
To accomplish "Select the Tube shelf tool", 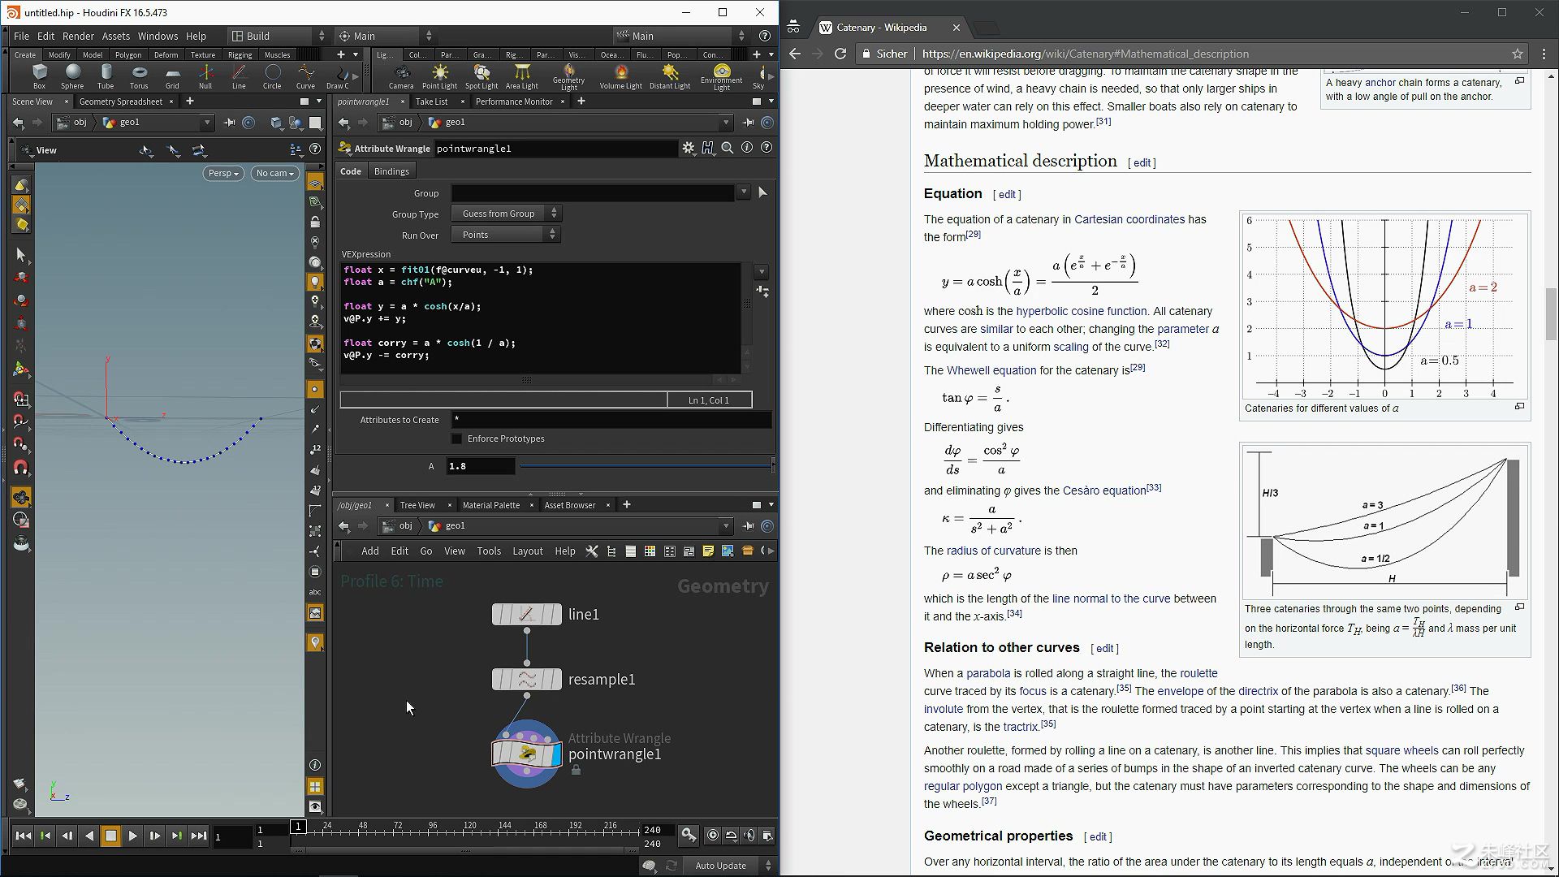I will (106, 76).
